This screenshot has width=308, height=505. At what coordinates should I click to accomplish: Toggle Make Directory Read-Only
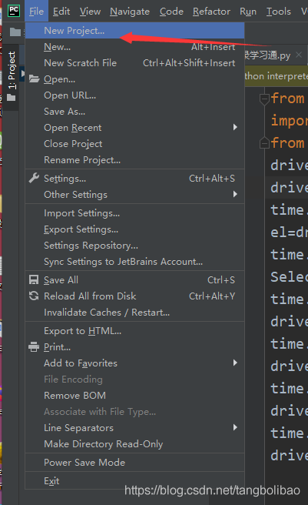pyautogui.click(x=134, y=444)
